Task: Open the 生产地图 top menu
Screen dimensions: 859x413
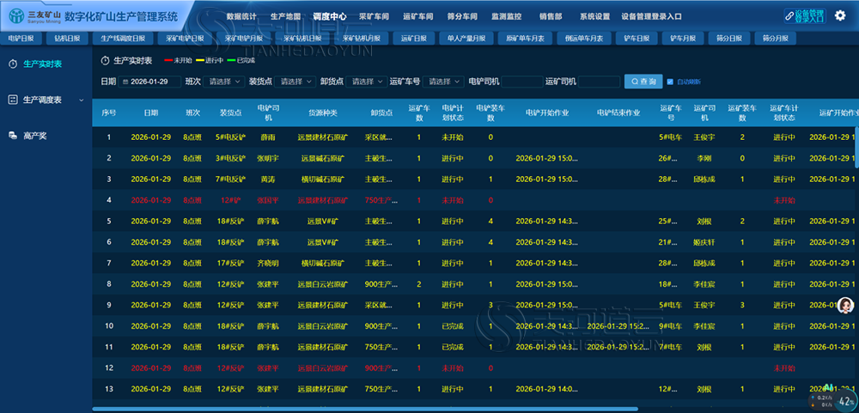Action: point(285,16)
